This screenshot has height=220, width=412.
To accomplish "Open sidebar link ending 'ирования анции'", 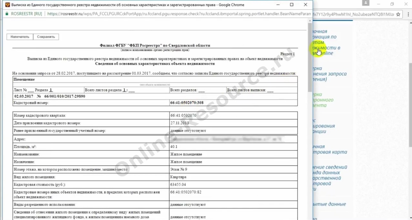I will 324,126.
